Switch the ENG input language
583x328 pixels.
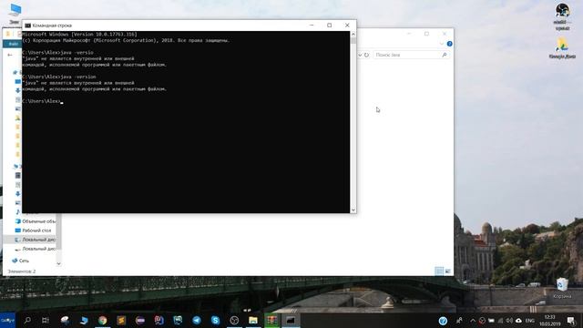click(530, 321)
